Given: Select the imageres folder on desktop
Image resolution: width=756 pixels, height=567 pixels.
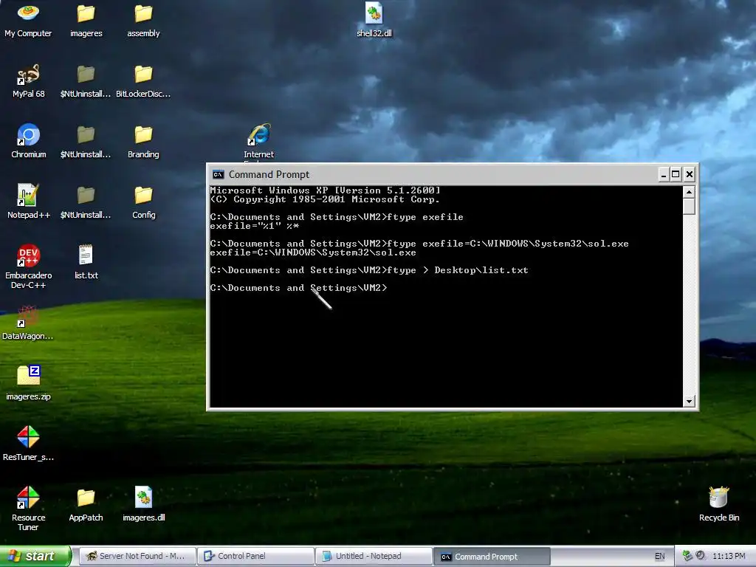Looking at the screenshot, I should click(x=86, y=20).
